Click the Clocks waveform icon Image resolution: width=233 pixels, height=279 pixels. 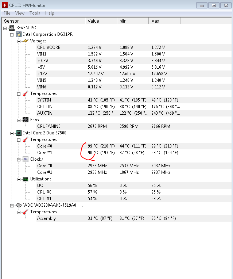(26, 159)
